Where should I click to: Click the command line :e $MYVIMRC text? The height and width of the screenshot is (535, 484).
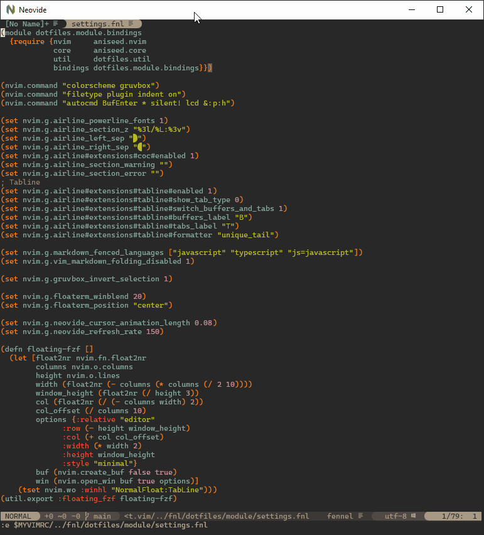[104, 525]
